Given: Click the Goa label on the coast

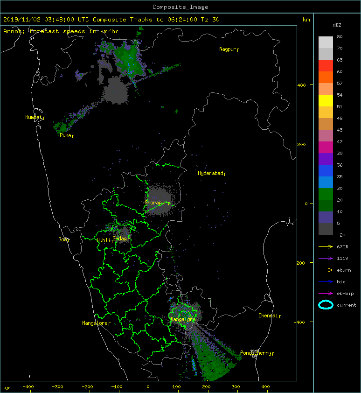Looking at the screenshot, I should (x=64, y=239).
